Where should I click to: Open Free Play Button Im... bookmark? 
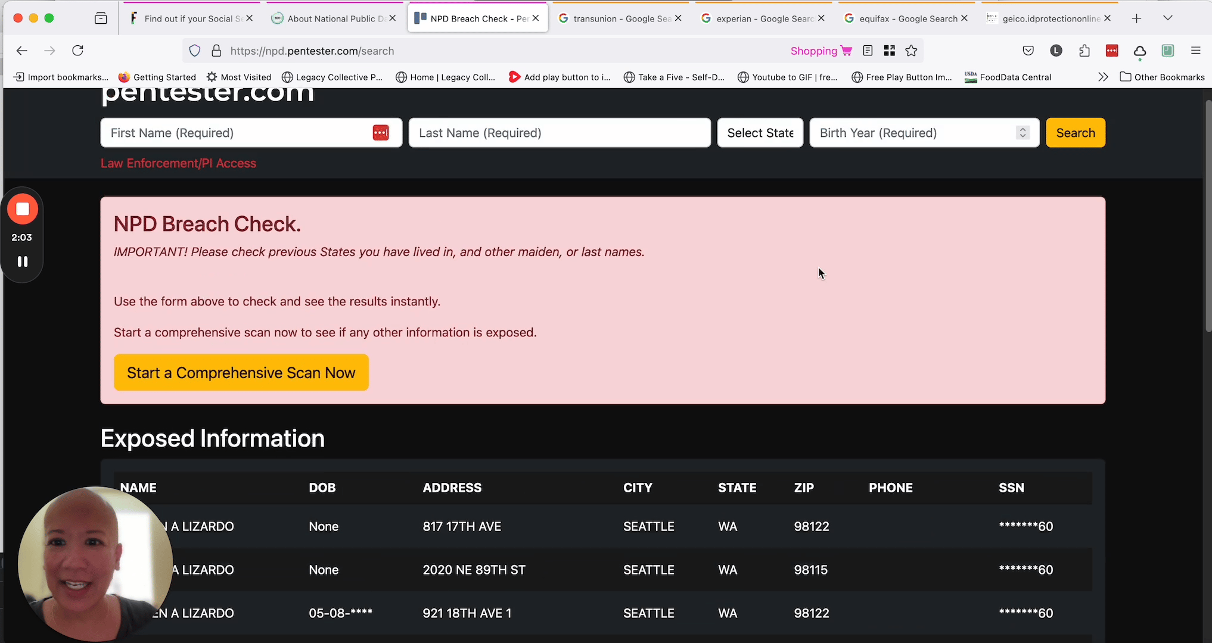pos(902,77)
